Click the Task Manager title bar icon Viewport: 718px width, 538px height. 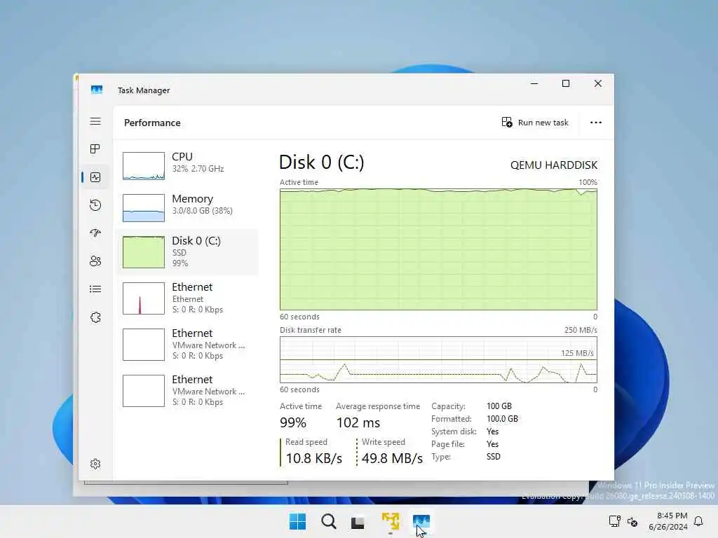(x=97, y=90)
